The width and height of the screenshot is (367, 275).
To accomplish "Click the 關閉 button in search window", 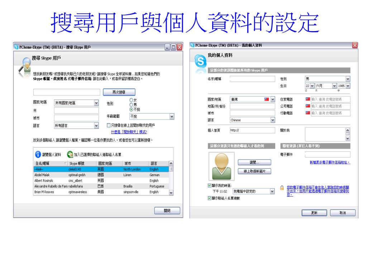I will (167, 211).
